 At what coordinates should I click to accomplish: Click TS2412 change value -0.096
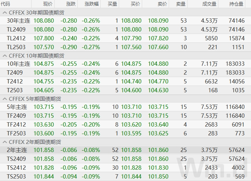pos(69,168)
